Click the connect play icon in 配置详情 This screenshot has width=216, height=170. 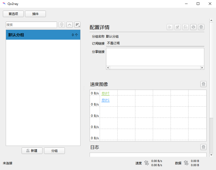pos(170,27)
